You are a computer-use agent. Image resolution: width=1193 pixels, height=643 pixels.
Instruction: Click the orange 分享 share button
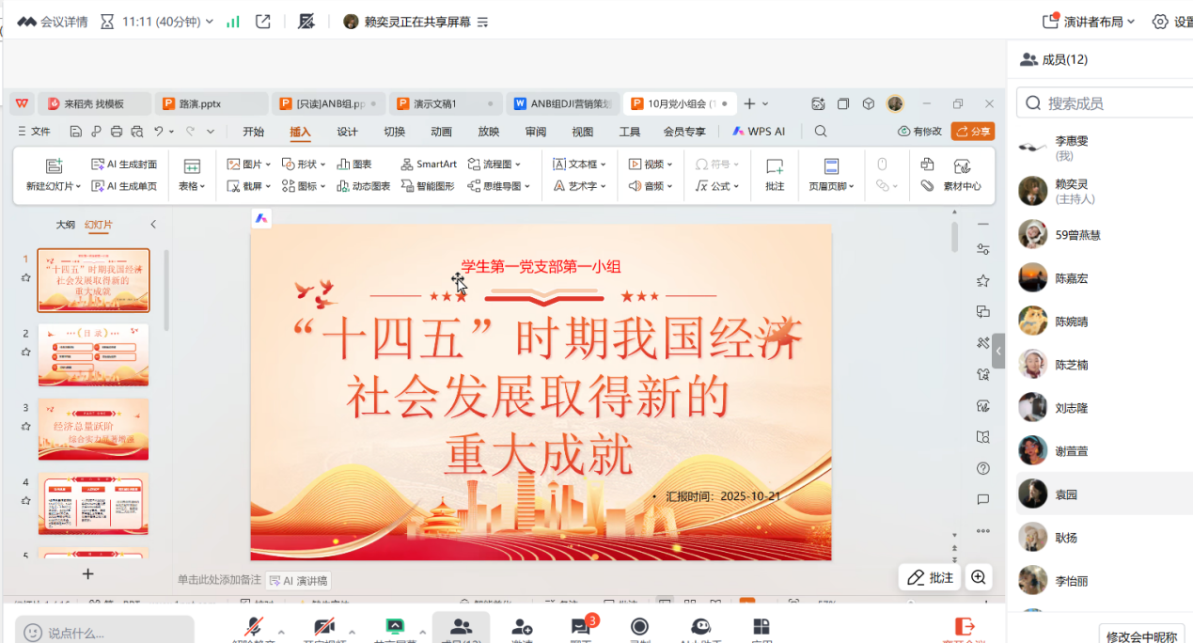972,132
